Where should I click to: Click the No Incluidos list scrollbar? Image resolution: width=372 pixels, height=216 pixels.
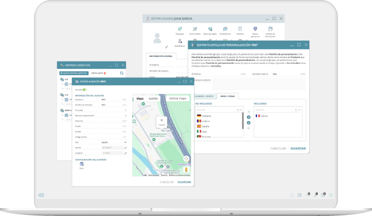(243, 121)
